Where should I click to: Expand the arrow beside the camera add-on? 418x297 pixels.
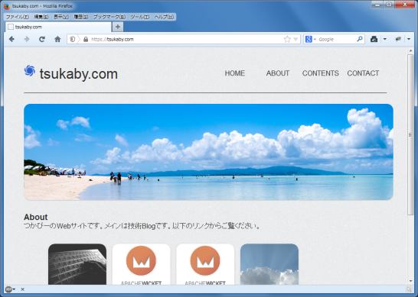[x=384, y=40]
